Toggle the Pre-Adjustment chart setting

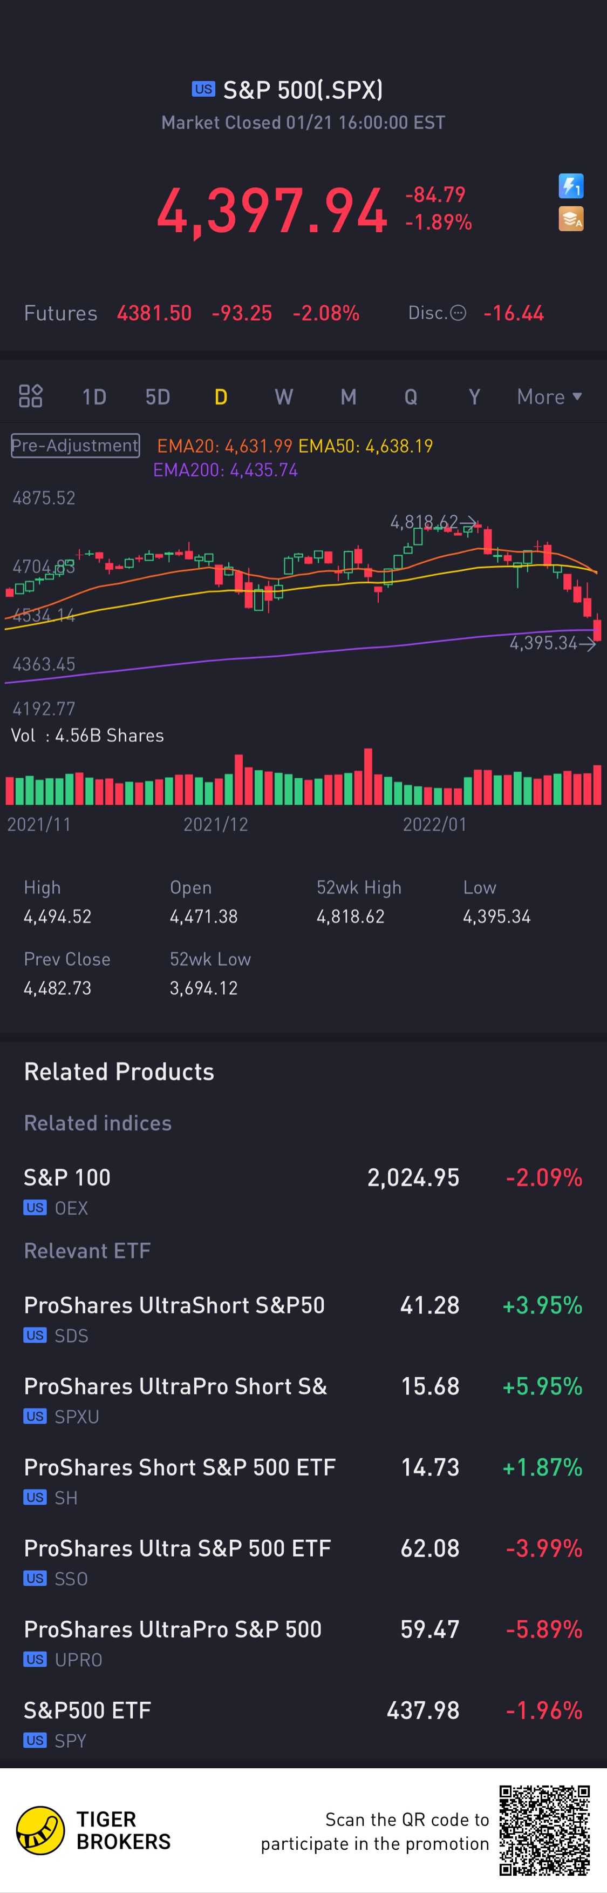tap(75, 446)
